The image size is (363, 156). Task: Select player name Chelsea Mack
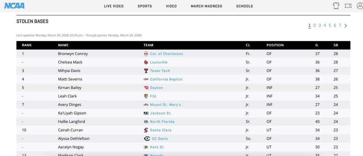point(70,62)
